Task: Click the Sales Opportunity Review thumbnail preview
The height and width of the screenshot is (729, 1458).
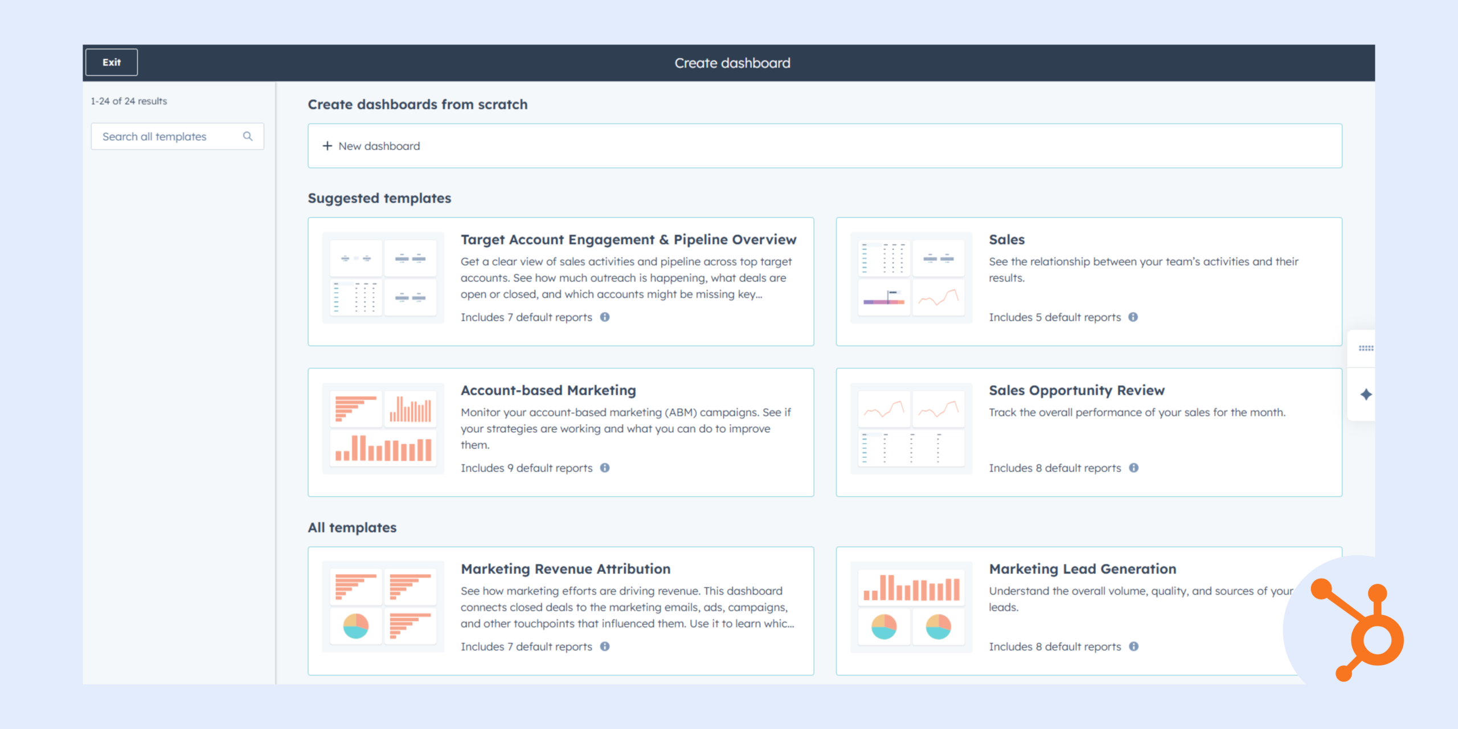Action: click(911, 428)
